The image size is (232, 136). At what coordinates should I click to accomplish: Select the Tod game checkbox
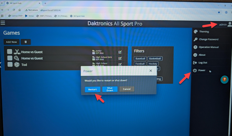(x=10, y=64)
